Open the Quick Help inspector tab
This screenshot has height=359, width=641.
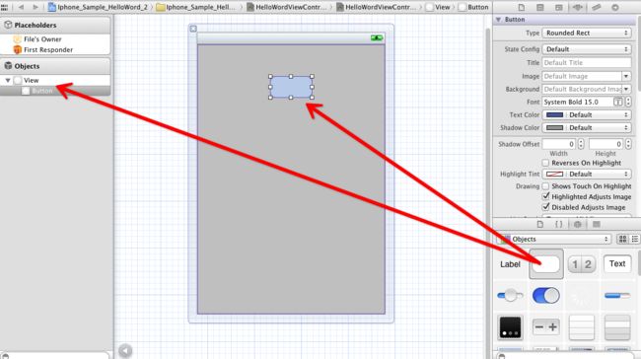pos(540,7)
